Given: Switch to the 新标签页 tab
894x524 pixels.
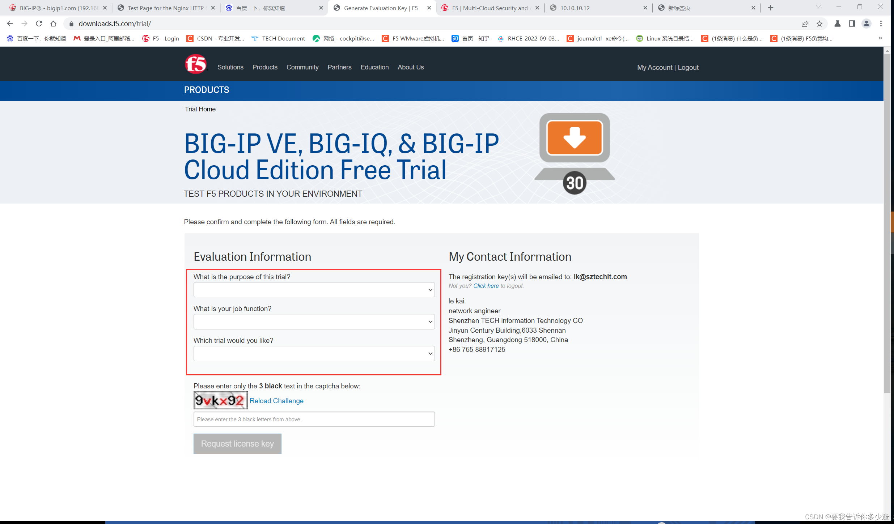Looking at the screenshot, I should point(707,8).
